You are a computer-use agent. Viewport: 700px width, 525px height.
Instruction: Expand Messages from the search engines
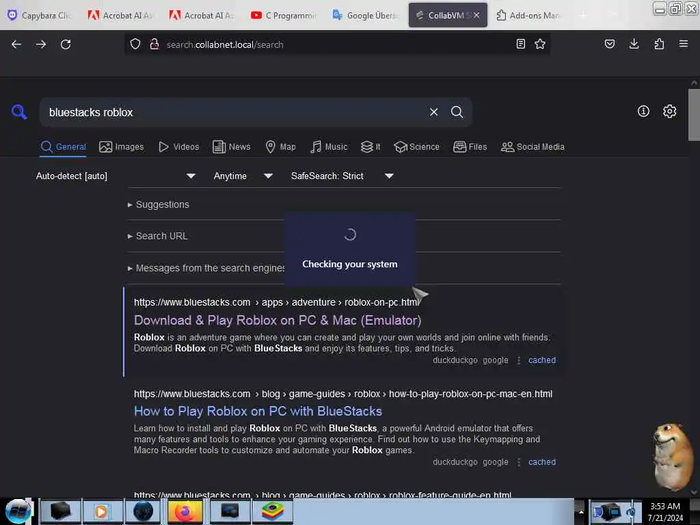(x=206, y=268)
